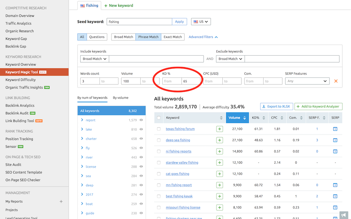The width and height of the screenshot is (351, 219).
Task: Add 'missouri fishing license' with plus icon
Action: [x=219, y=207]
